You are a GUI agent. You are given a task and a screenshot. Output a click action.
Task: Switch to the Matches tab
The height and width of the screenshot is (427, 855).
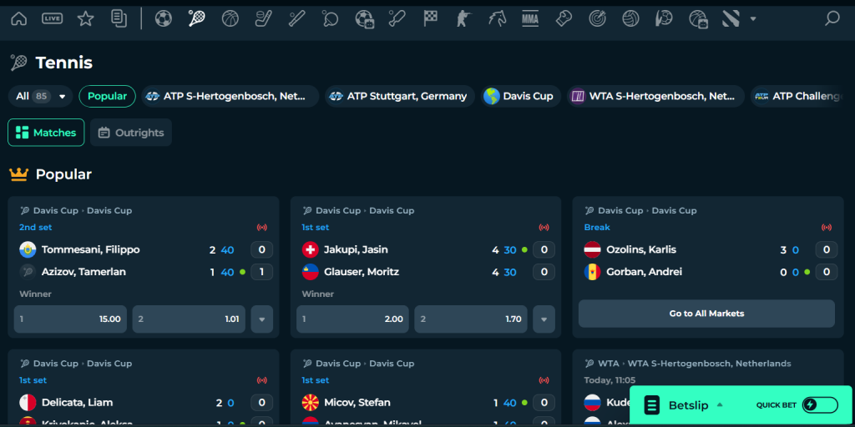[46, 133]
